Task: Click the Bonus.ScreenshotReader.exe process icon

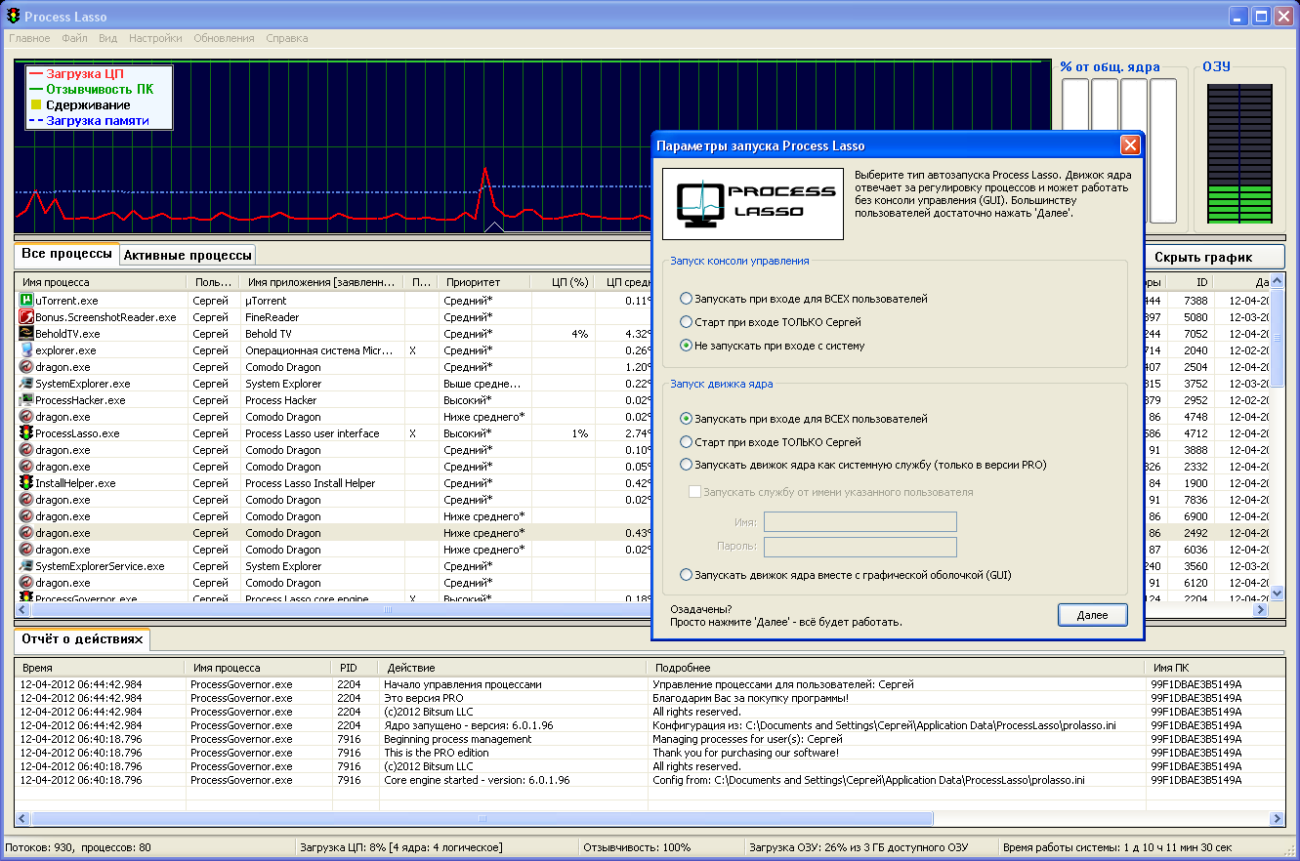Action: click(x=26, y=317)
